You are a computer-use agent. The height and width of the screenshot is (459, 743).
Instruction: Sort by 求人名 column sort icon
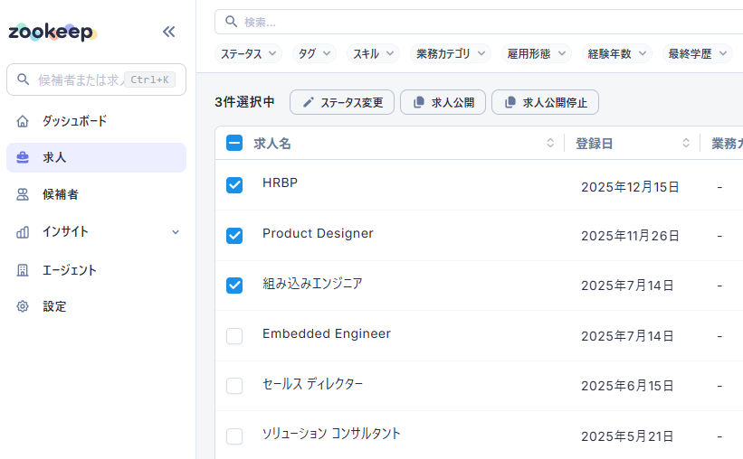pos(550,143)
